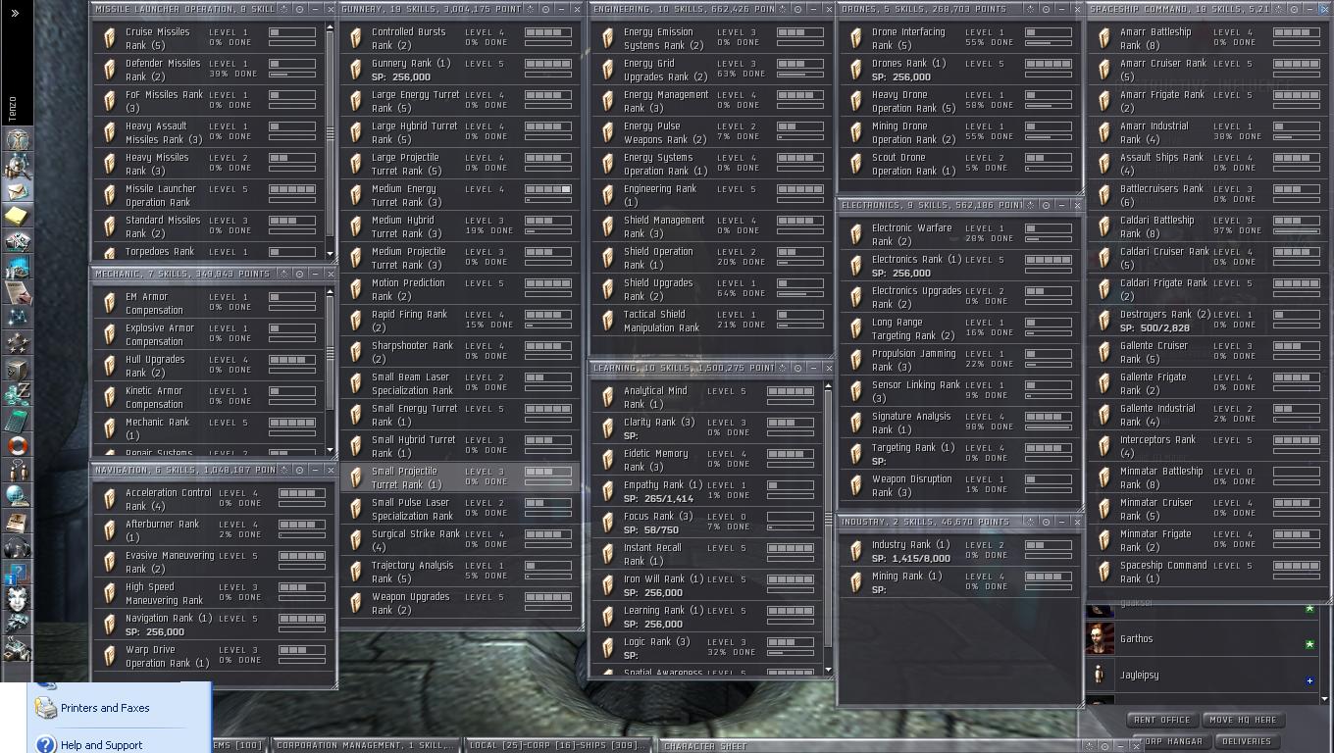Click the lifebuoy Help sidebar icon
Viewport: 1334px width, 753px height.
(x=17, y=445)
